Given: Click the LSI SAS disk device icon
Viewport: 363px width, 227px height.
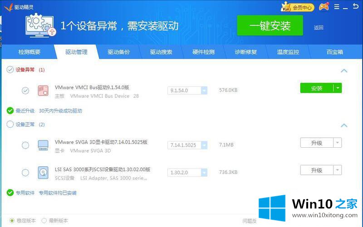Looking at the screenshot, I should [x=43, y=173].
